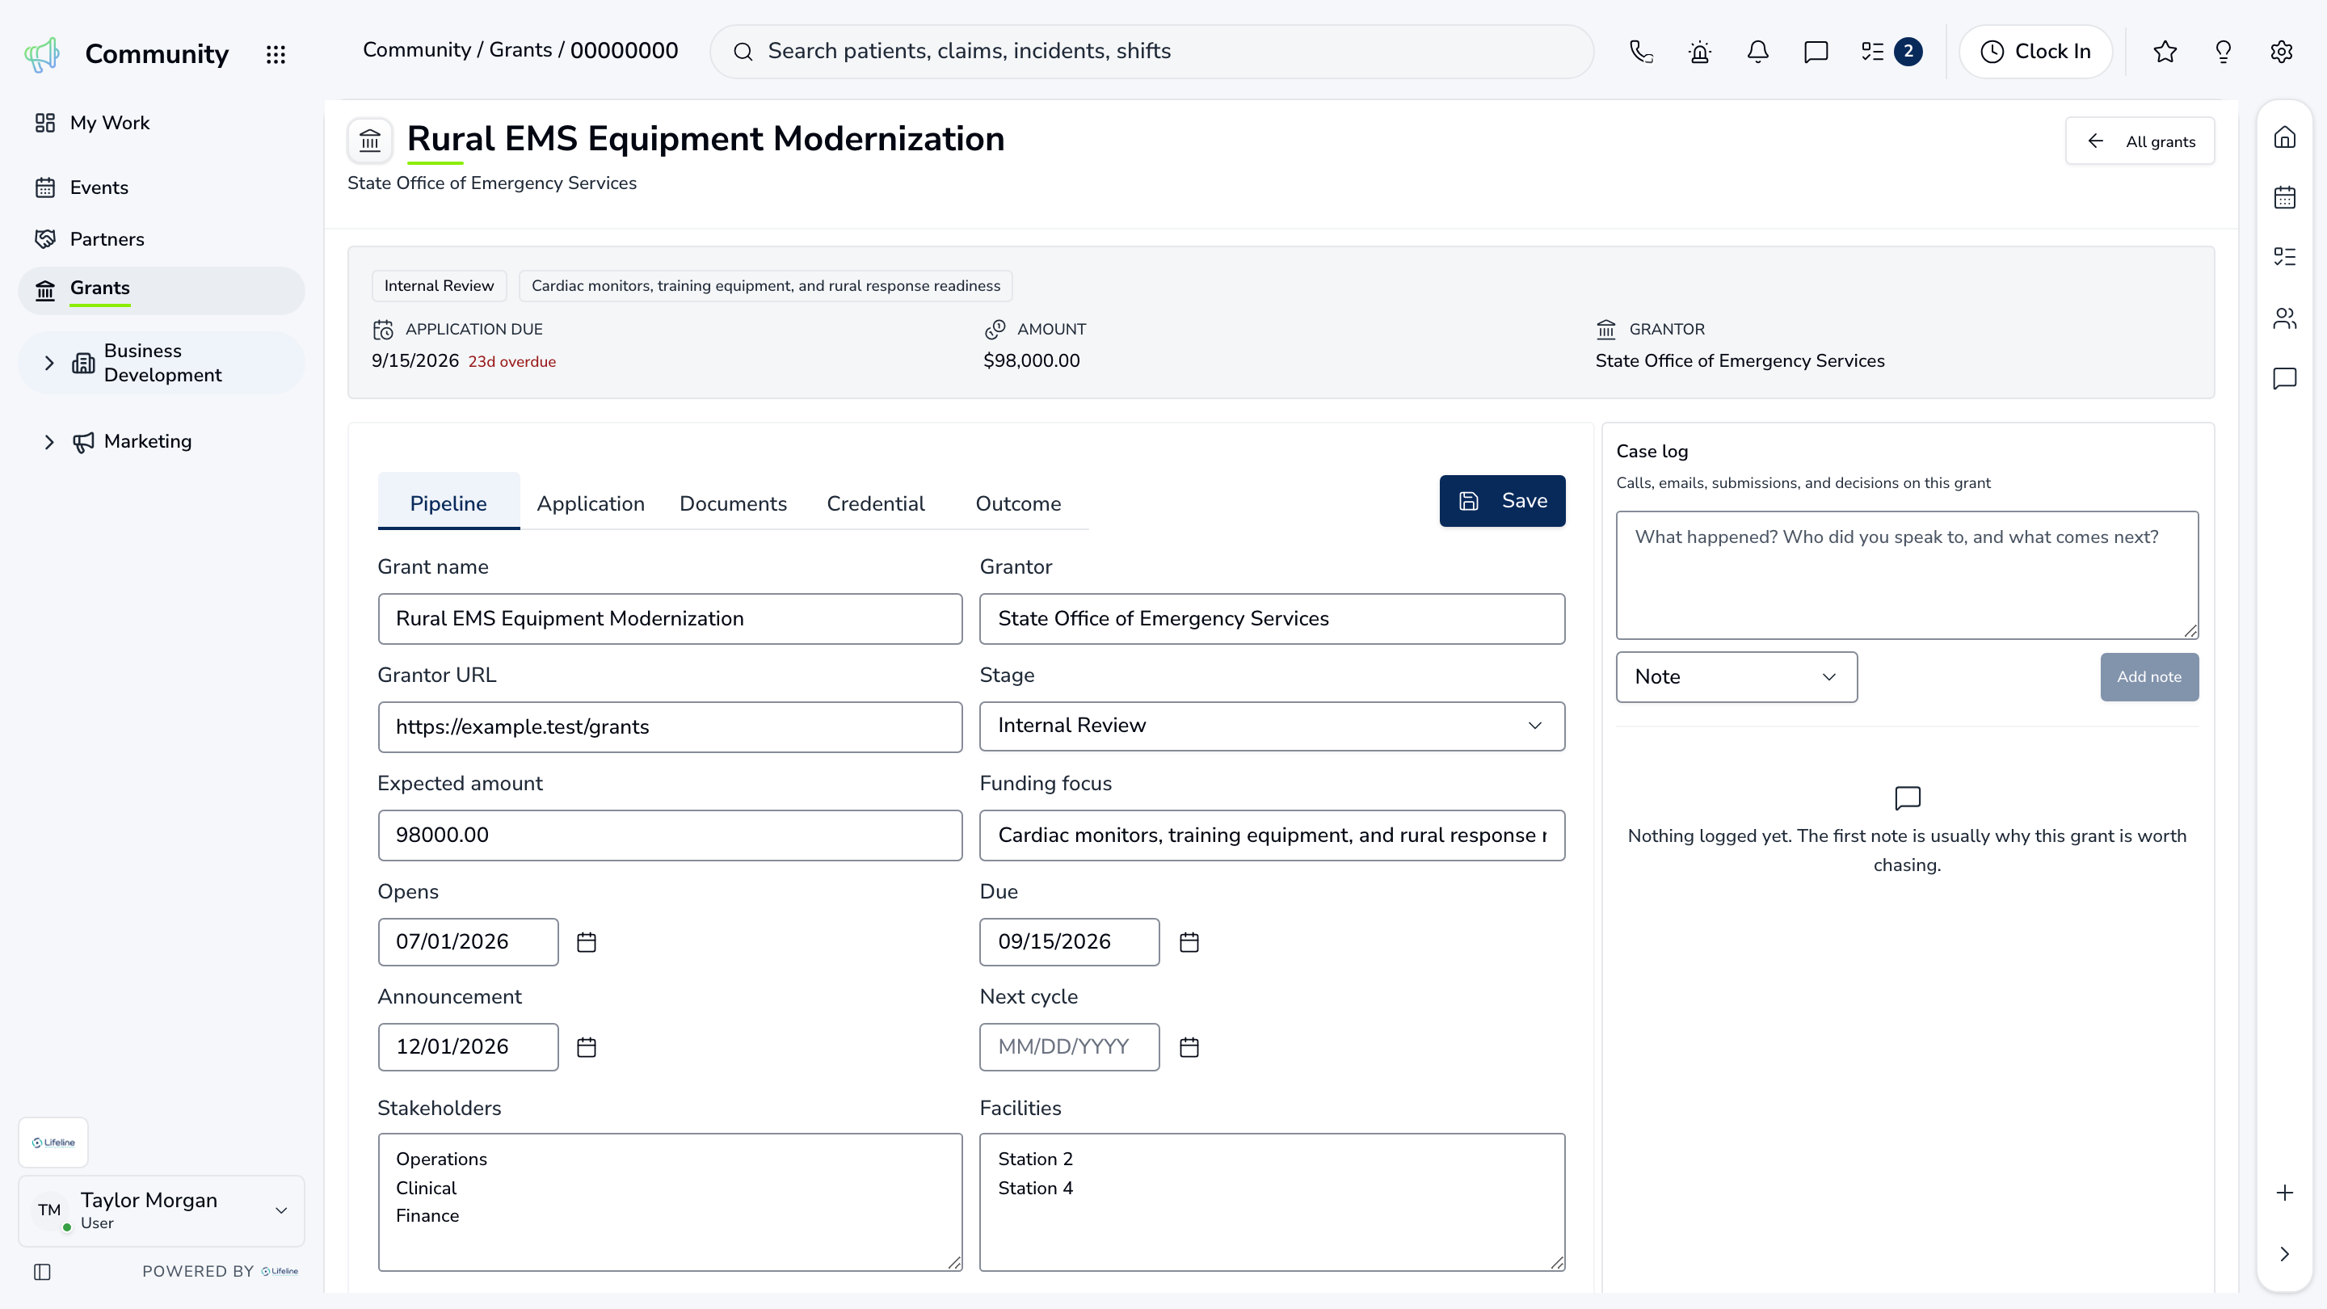Click the favorites star icon
This screenshot has height=1309, width=2327.
(2165, 52)
